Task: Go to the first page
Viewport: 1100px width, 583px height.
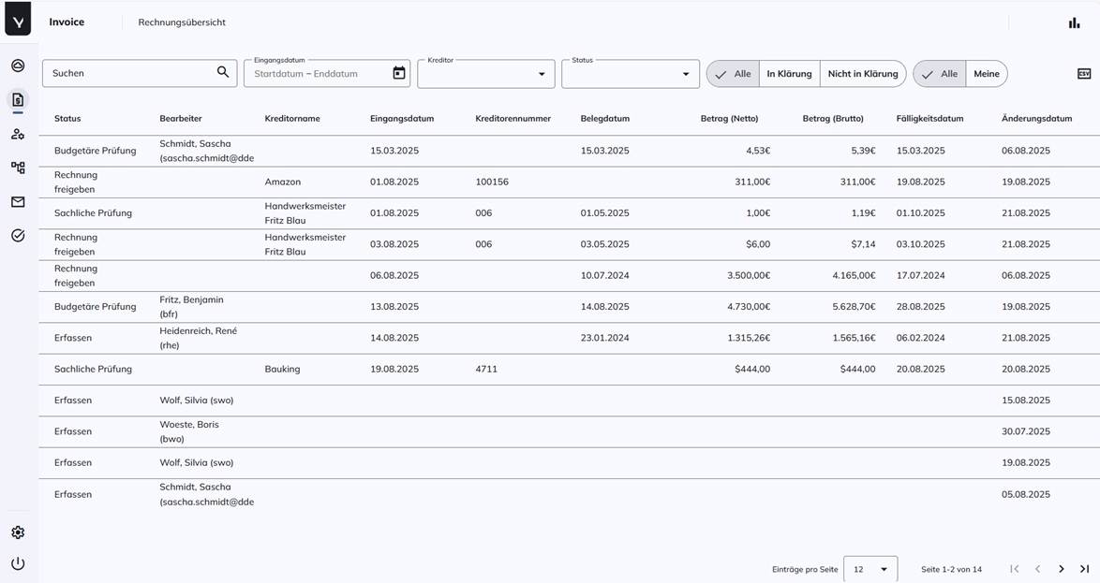Action: pyautogui.click(x=1015, y=569)
